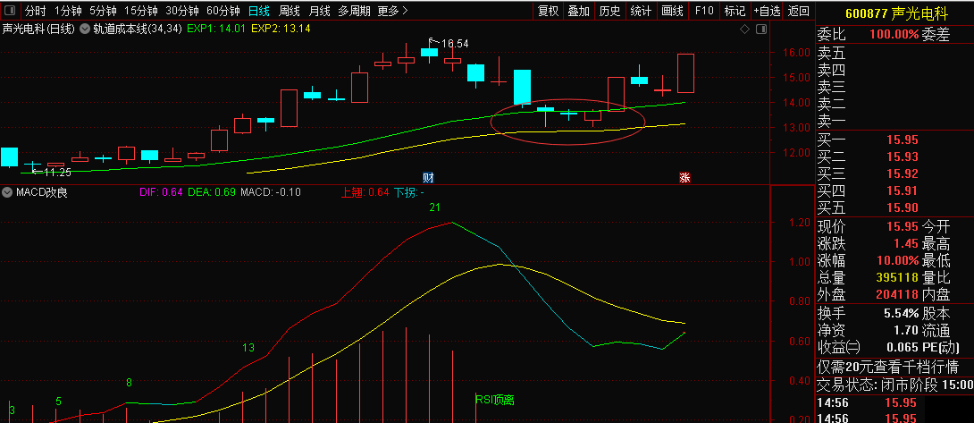The image size is (974, 423).
Task: Open indicator dropdown beside MACD改良
Action: coord(7,192)
